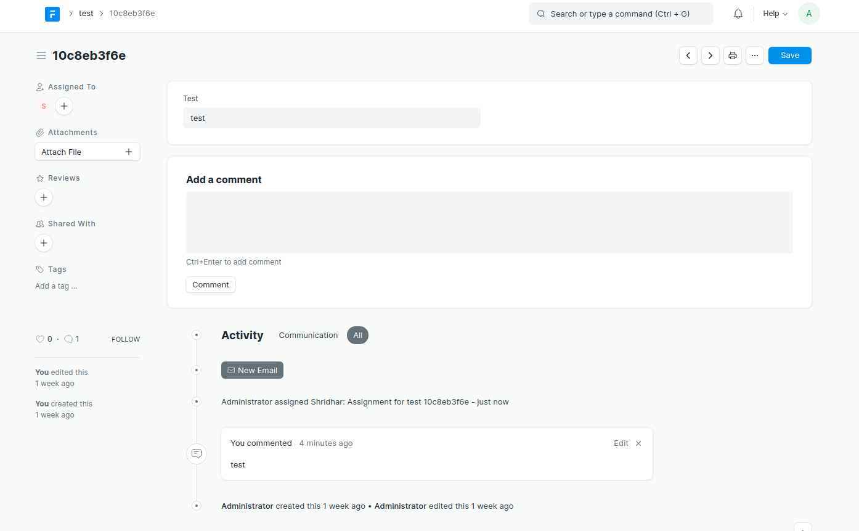Open the notification bell
This screenshot has width=859, height=531.
(738, 13)
